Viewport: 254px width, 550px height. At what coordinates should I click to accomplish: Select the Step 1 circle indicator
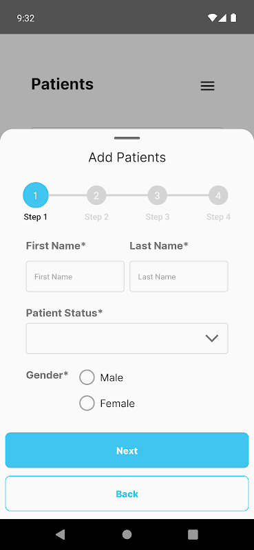click(36, 195)
